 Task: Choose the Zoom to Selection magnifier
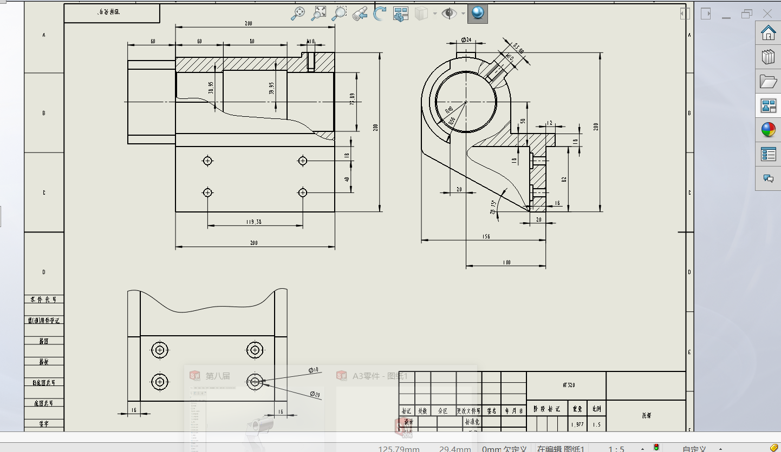(x=339, y=14)
